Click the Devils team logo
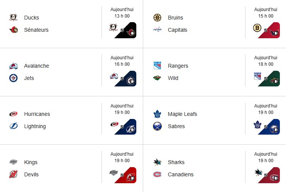 coord(14,174)
